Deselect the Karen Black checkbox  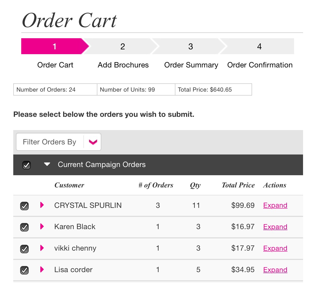tap(24, 227)
